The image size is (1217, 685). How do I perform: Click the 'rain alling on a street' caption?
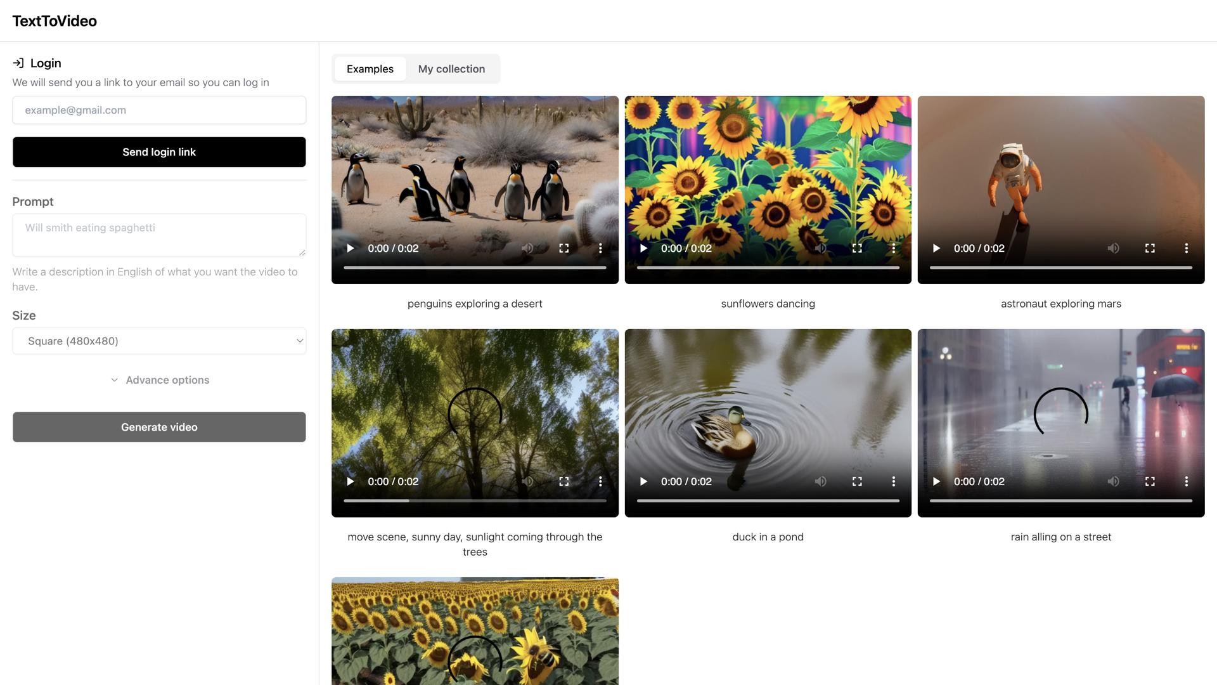point(1061,537)
